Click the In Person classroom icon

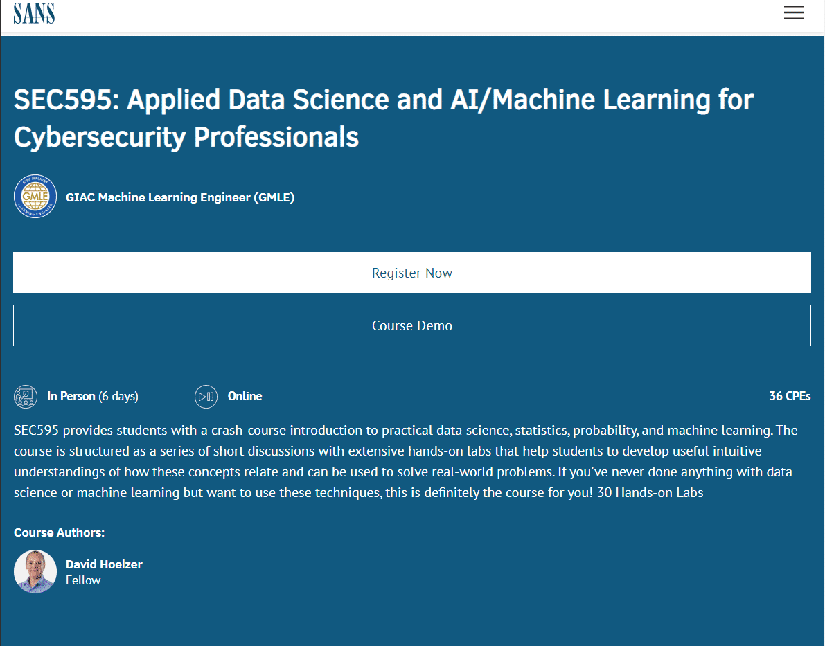25,397
